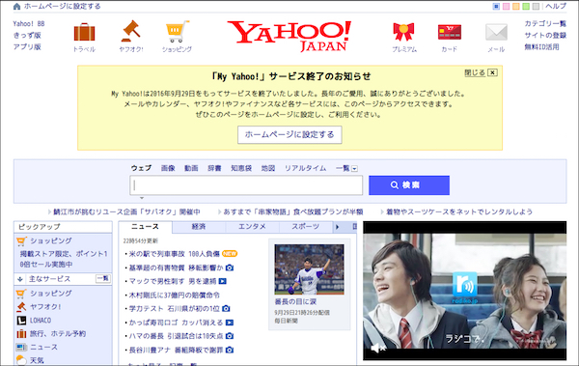Open 旅行、ホテル予約 in the services list
The height and width of the screenshot is (366, 579).
point(58,334)
